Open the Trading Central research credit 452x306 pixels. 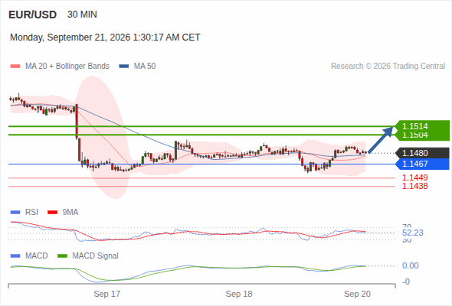pyautogui.click(x=388, y=67)
